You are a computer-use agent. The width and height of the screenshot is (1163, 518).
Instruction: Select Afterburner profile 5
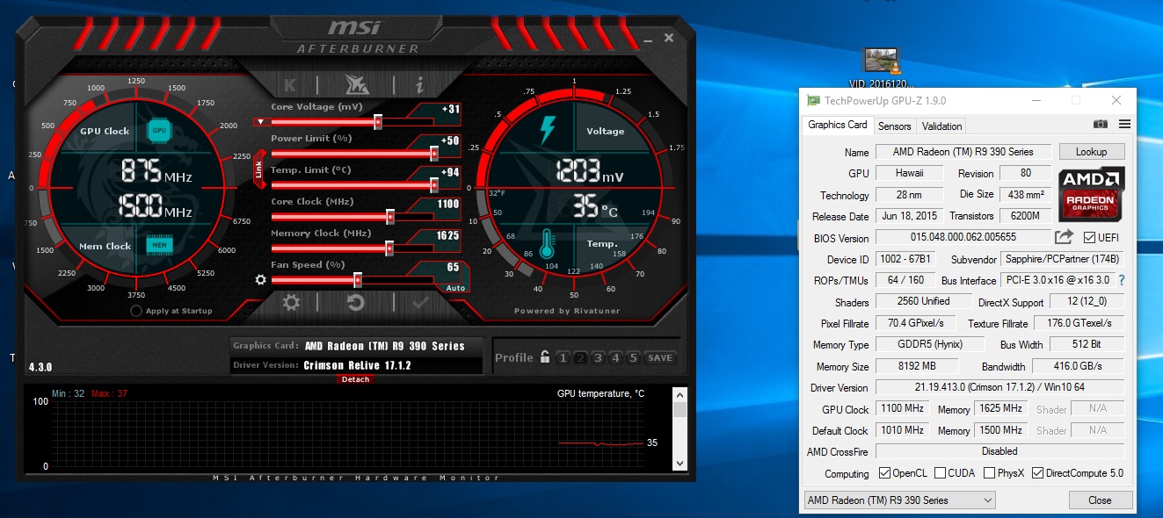(x=631, y=357)
